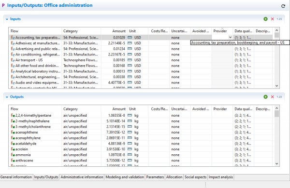
Task: Click Outputs table scrollbar down arrow
Action: tap(276, 163)
